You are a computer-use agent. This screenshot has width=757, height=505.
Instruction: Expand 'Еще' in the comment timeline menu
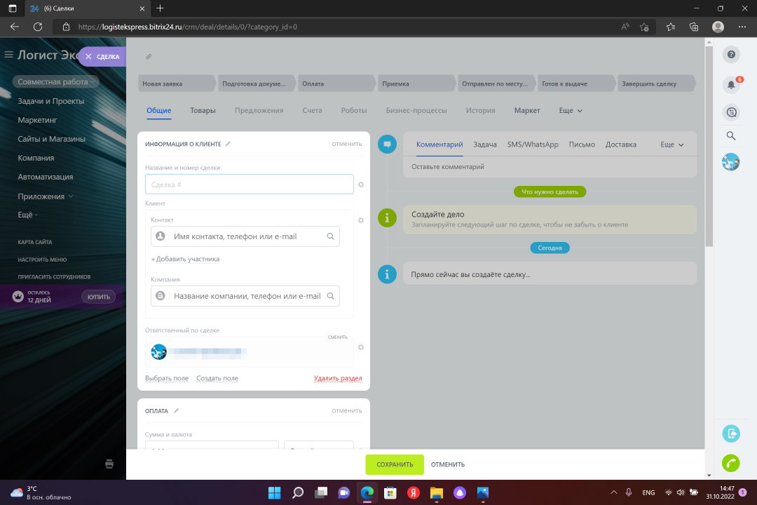(671, 144)
